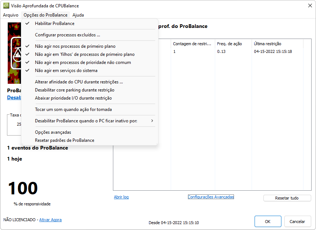Toggle Habilitar ProBalance checkmark
Viewport: 316px width, 230px height.
tap(54, 24)
